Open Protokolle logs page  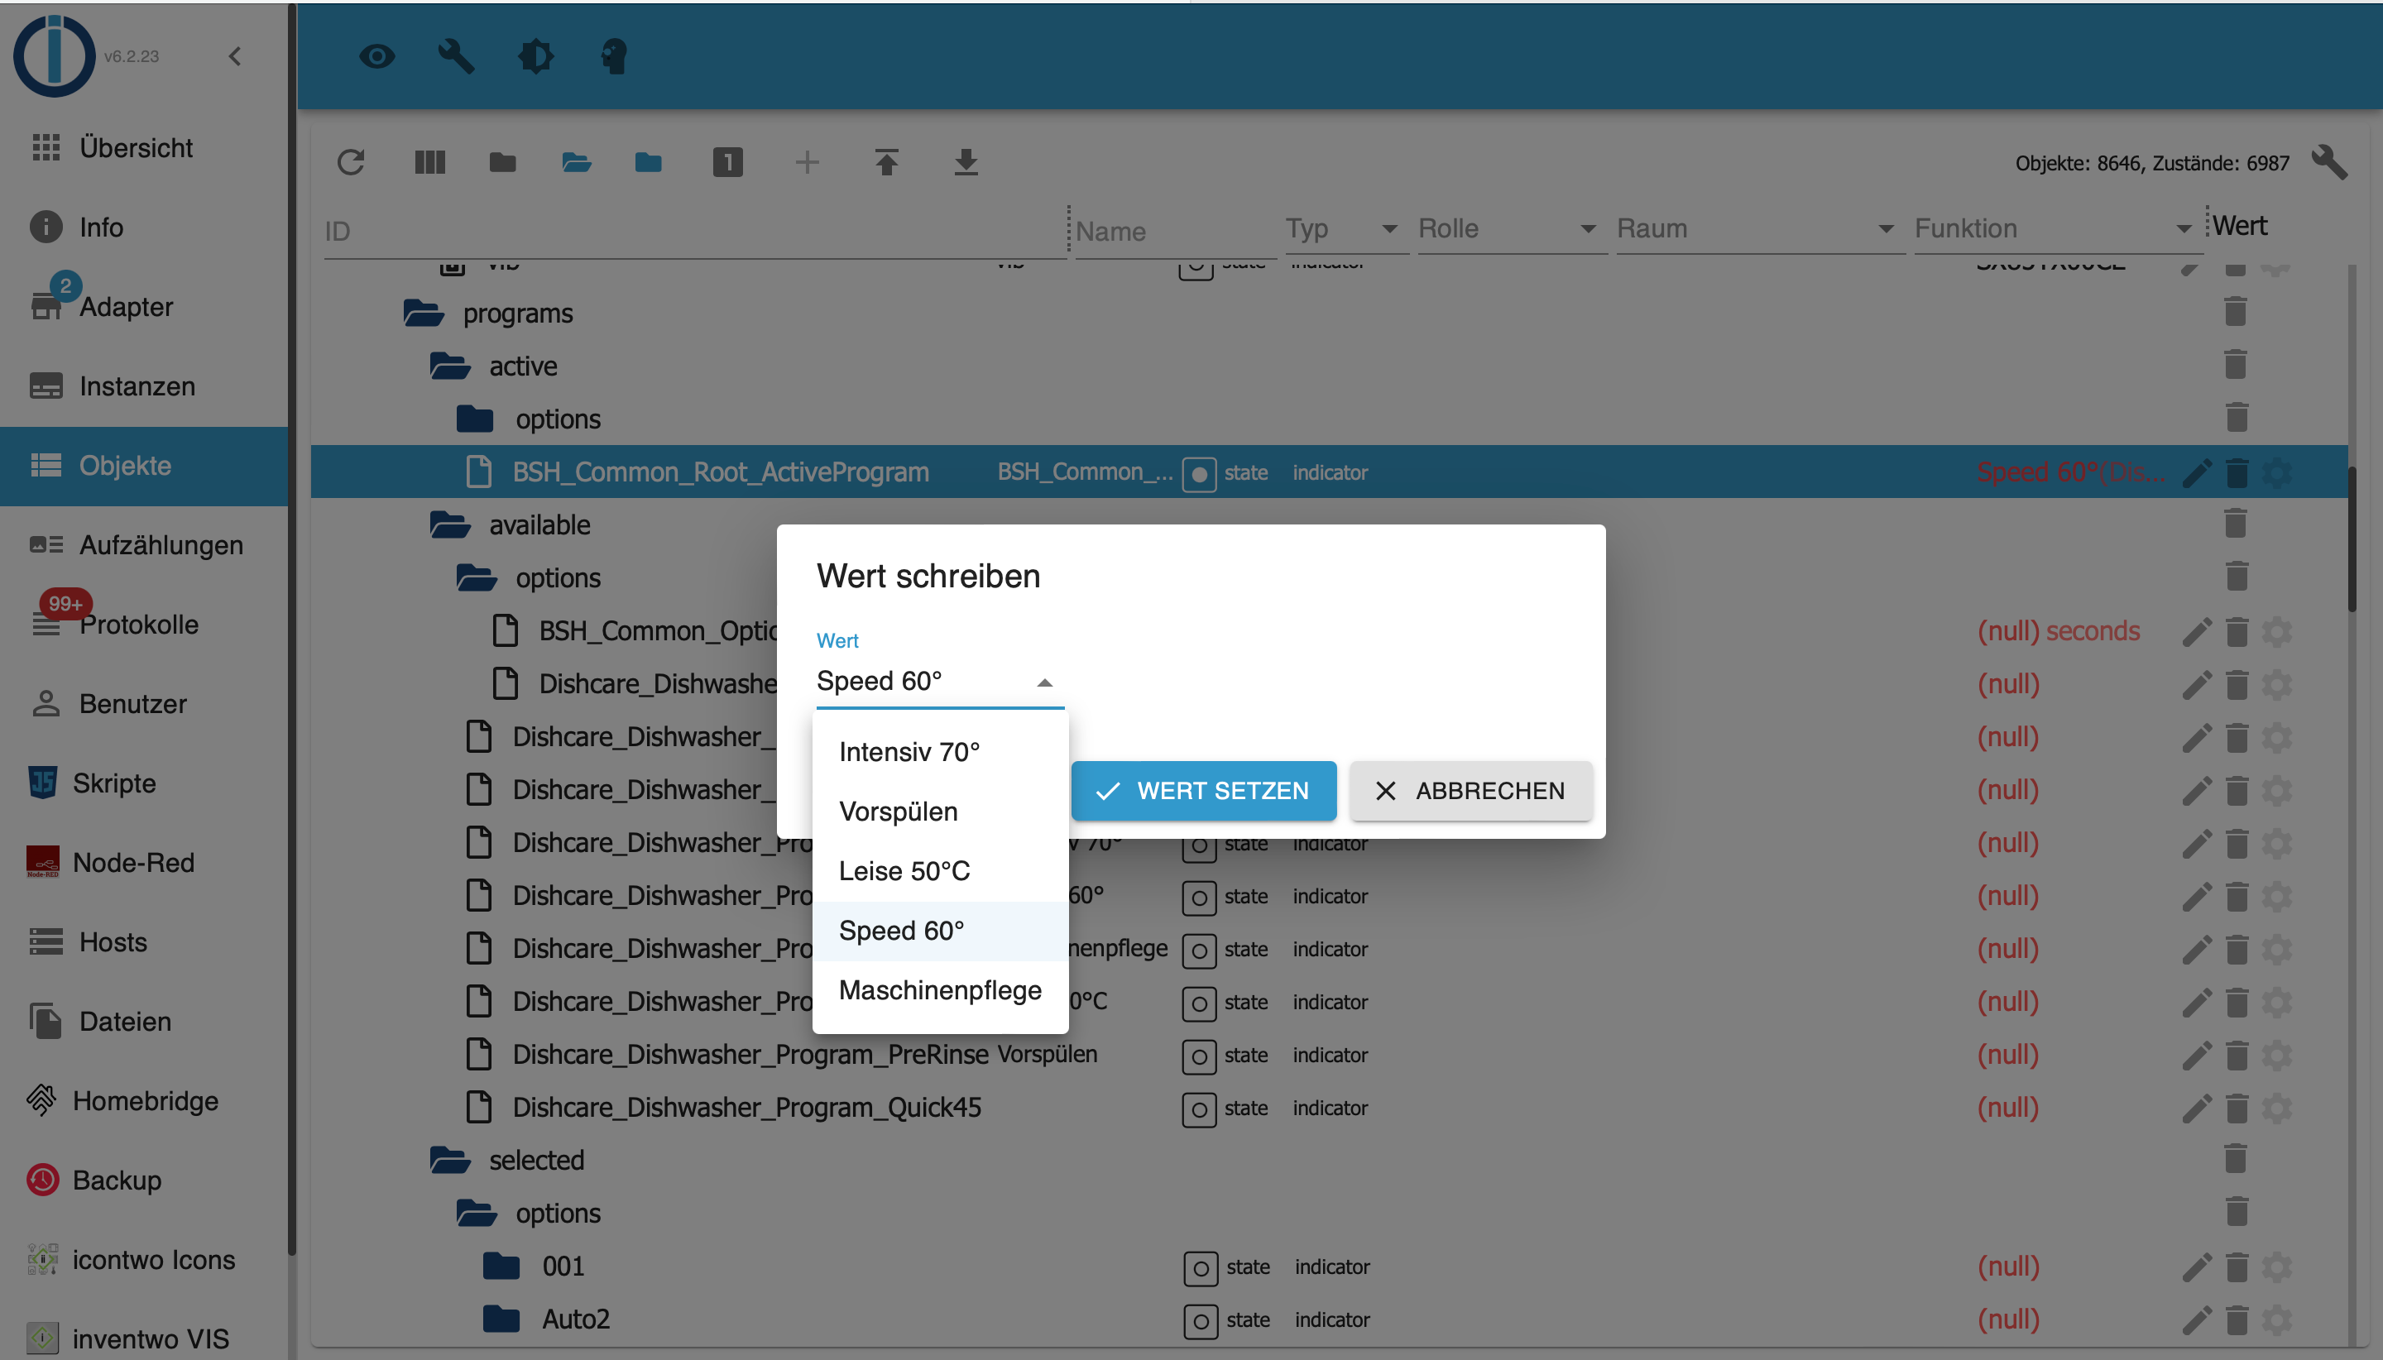click(x=145, y=624)
